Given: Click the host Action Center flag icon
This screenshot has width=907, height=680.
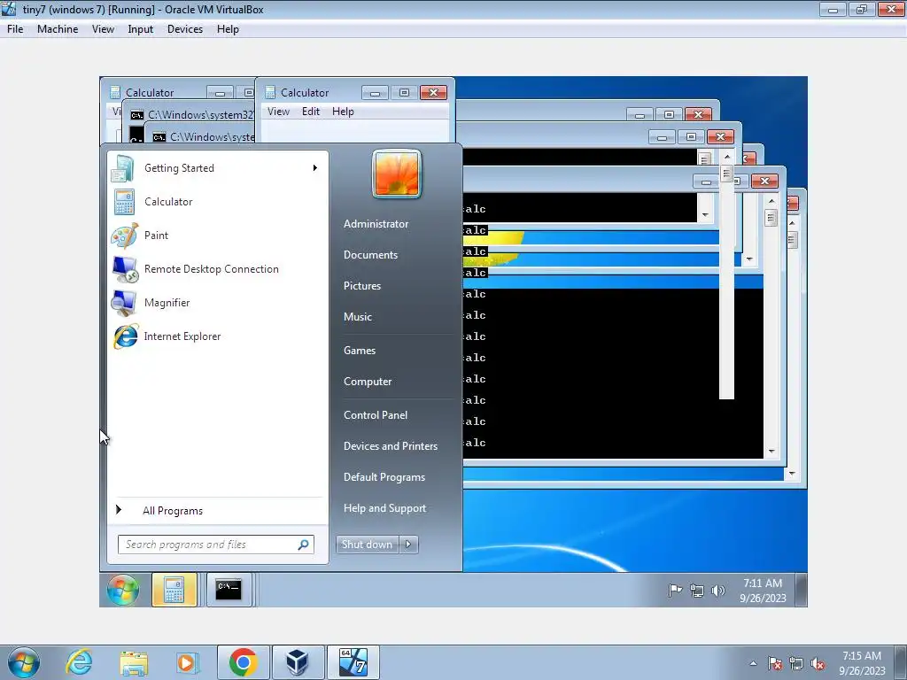Looking at the screenshot, I should pos(775,663).
